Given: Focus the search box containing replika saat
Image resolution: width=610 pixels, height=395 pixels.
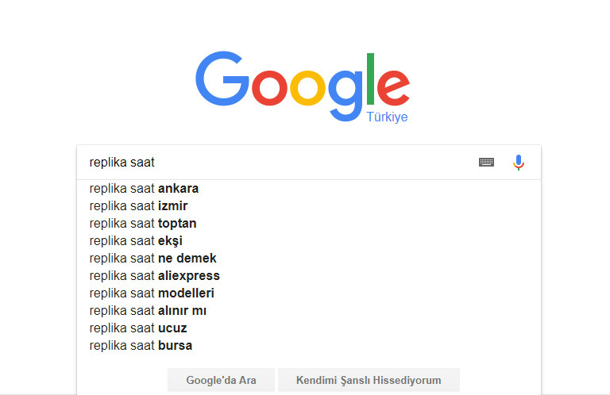Looking at the screenshot, I should tap(278, 163).
